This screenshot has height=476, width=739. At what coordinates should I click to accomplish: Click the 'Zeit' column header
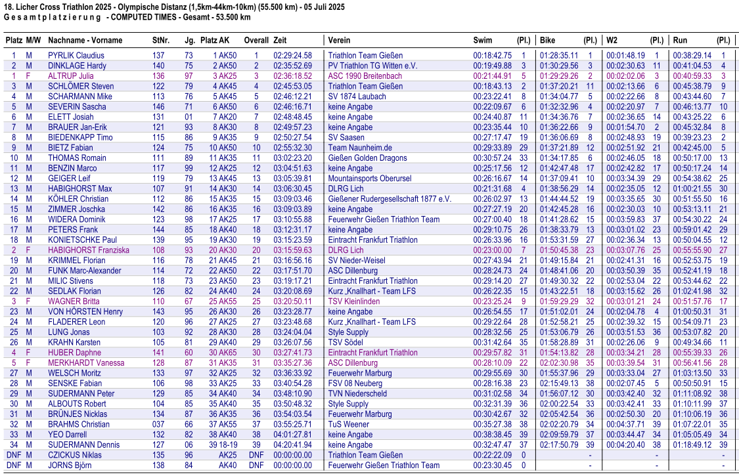[280, 40]
